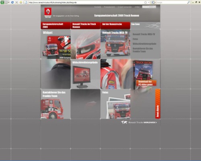Screen dimensions: 201x161
Task: Reload the page with the refresh icon
Action: (12, 2)
